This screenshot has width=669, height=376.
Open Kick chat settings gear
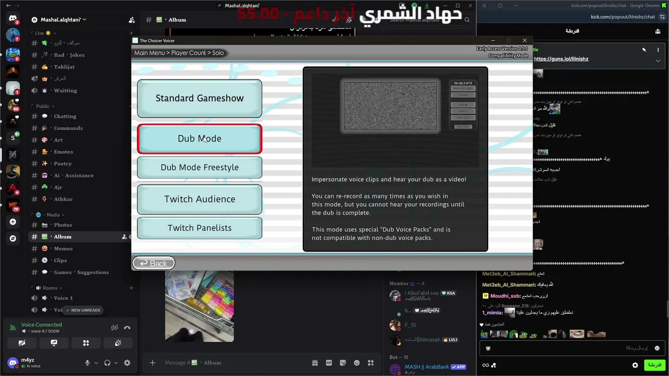point(635,365)
